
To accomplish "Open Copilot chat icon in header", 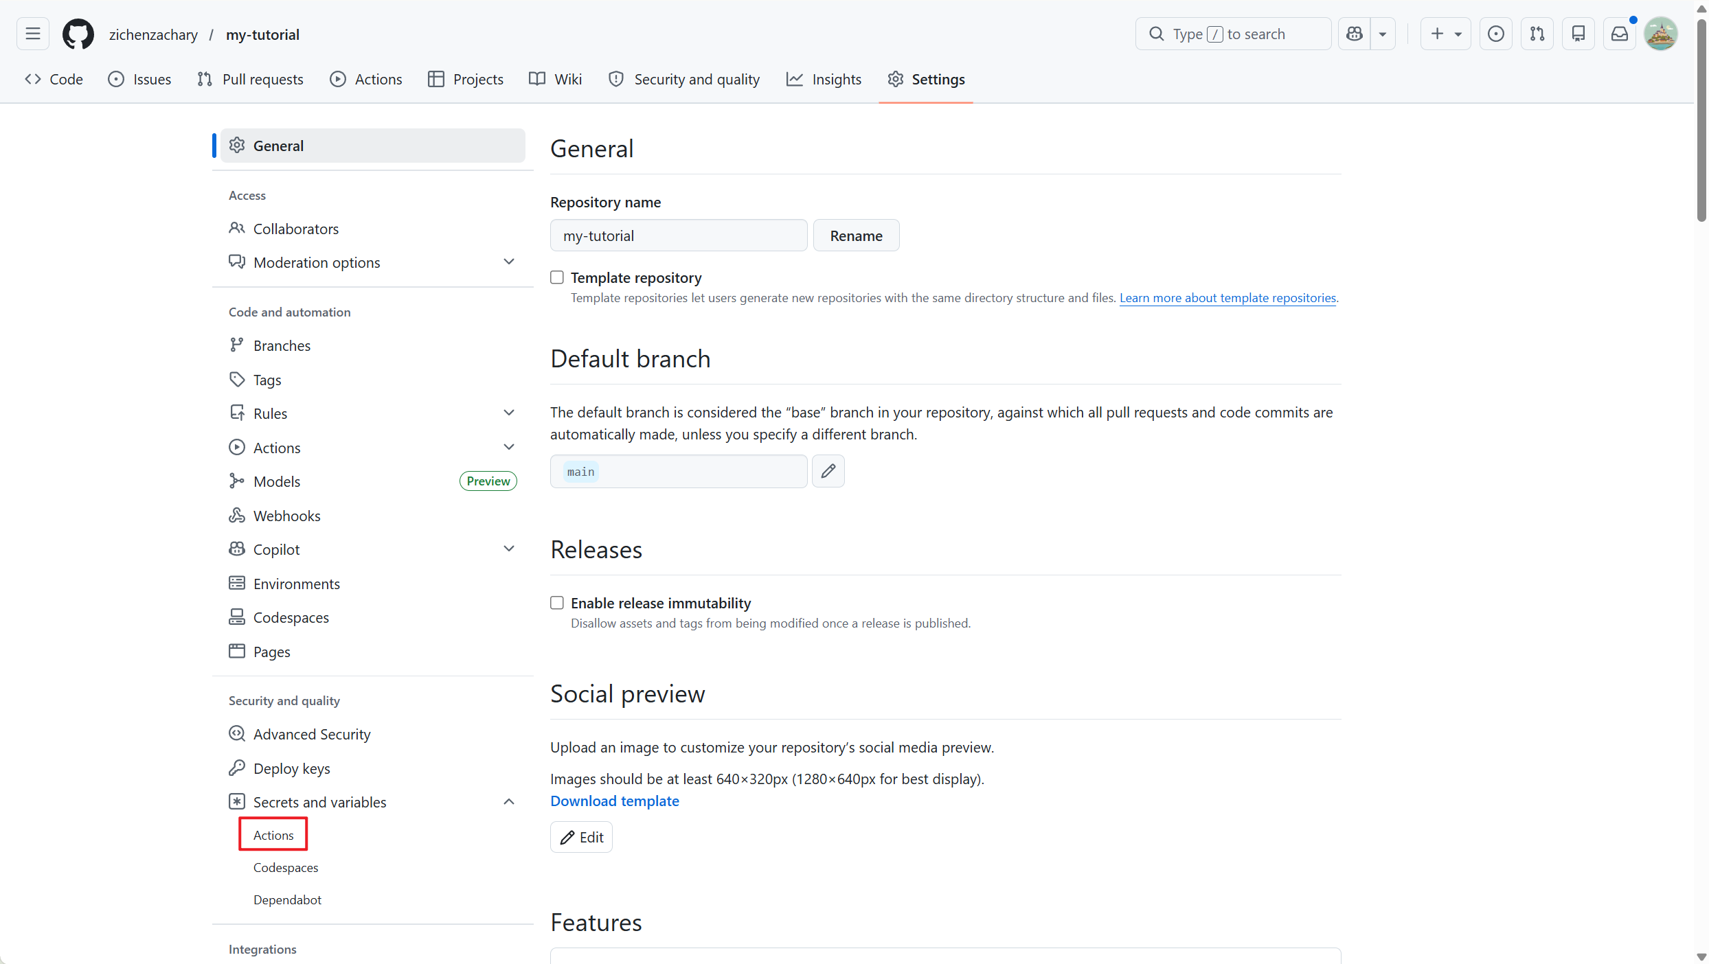I will coord(1354,34).
